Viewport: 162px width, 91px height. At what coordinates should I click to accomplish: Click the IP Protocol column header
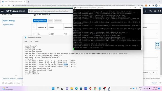[x=68, y=28]
